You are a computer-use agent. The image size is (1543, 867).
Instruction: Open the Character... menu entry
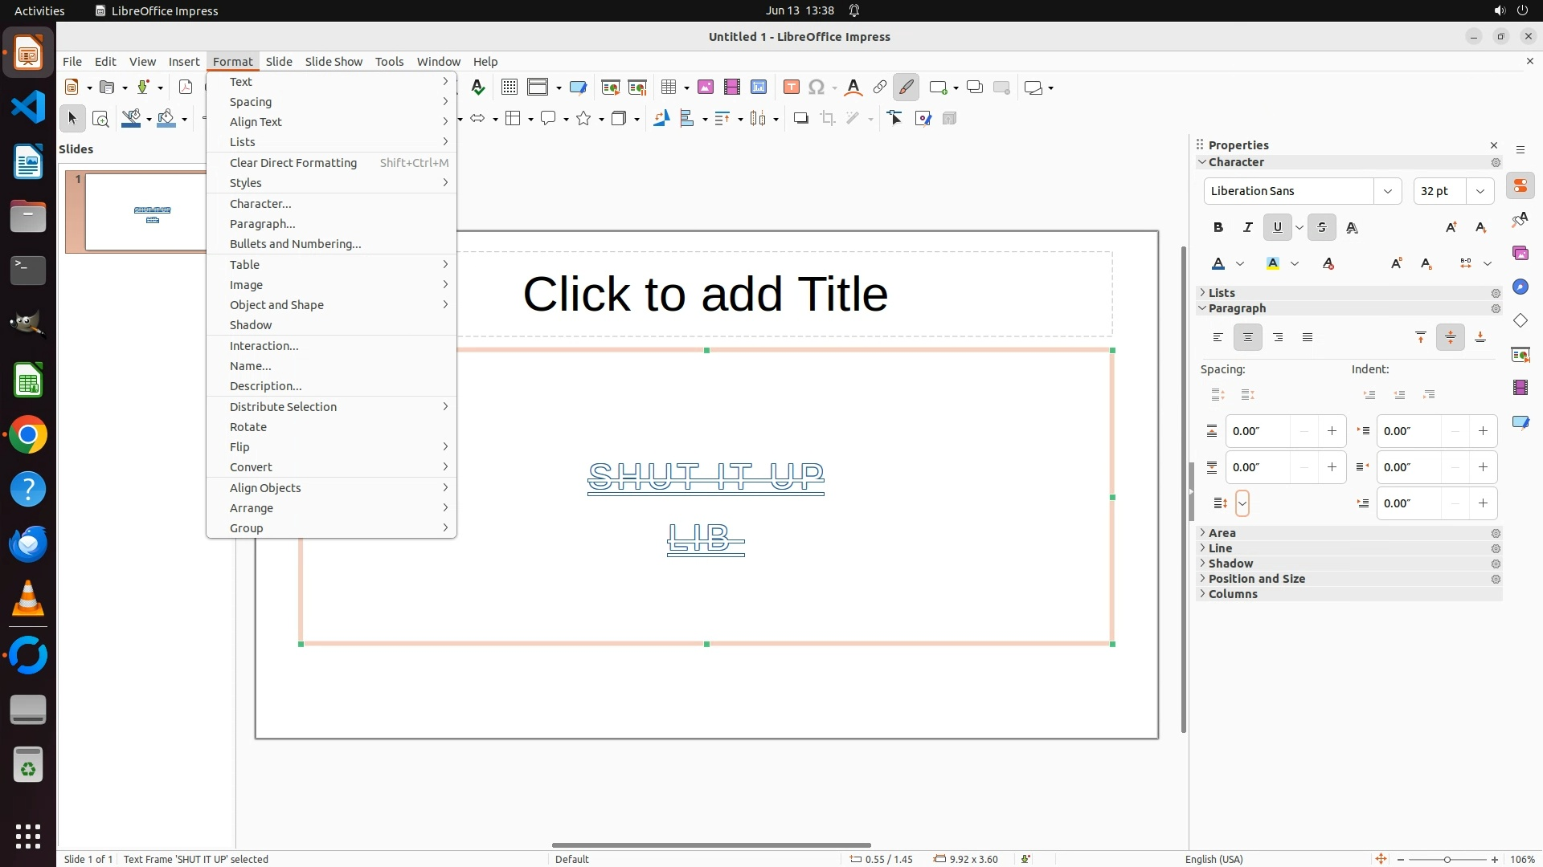tap(260, 204)
